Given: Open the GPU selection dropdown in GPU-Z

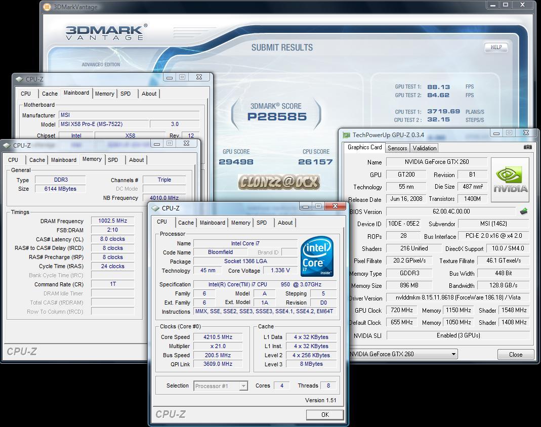Looking at the screenshot, I should pyautogui.click(x=453, y=354).
